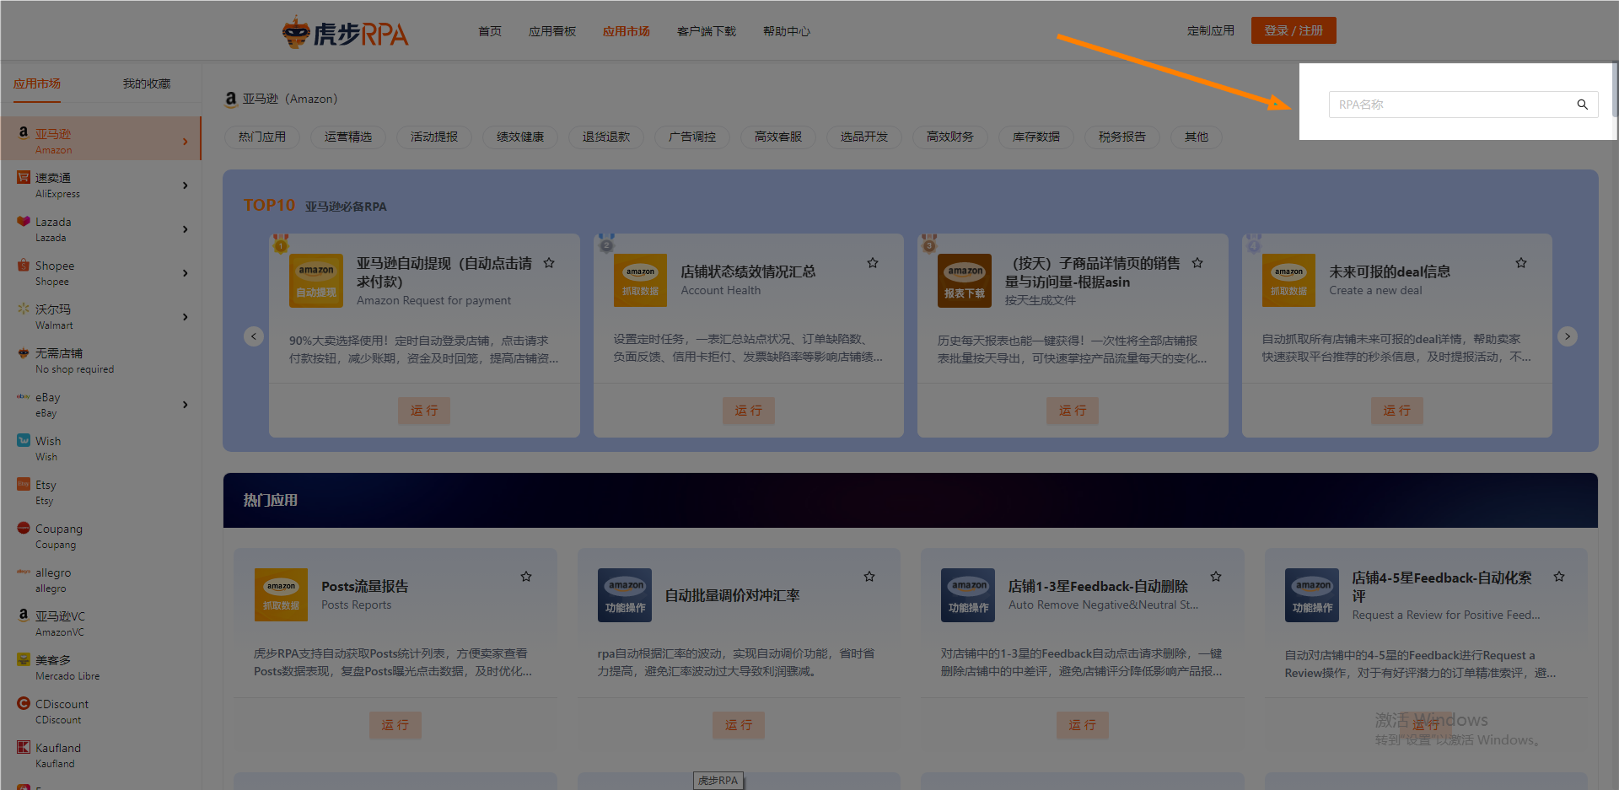This screenshot has height=790, width=1619.
Task: Select the 活动提报 category pill
Action: [x=434, y=137]
